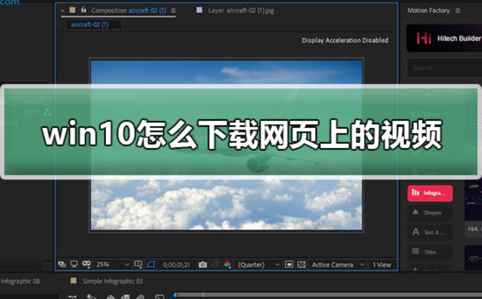Toggle the transparency grid

click(302, 265)
